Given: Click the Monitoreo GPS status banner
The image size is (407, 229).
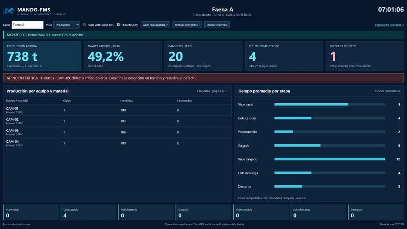Looking at the screenshot, I should click(203, 35).
